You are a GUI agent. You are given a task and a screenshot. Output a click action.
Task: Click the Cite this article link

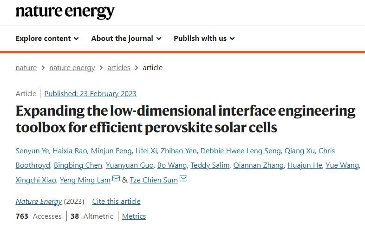pos(116,202)
